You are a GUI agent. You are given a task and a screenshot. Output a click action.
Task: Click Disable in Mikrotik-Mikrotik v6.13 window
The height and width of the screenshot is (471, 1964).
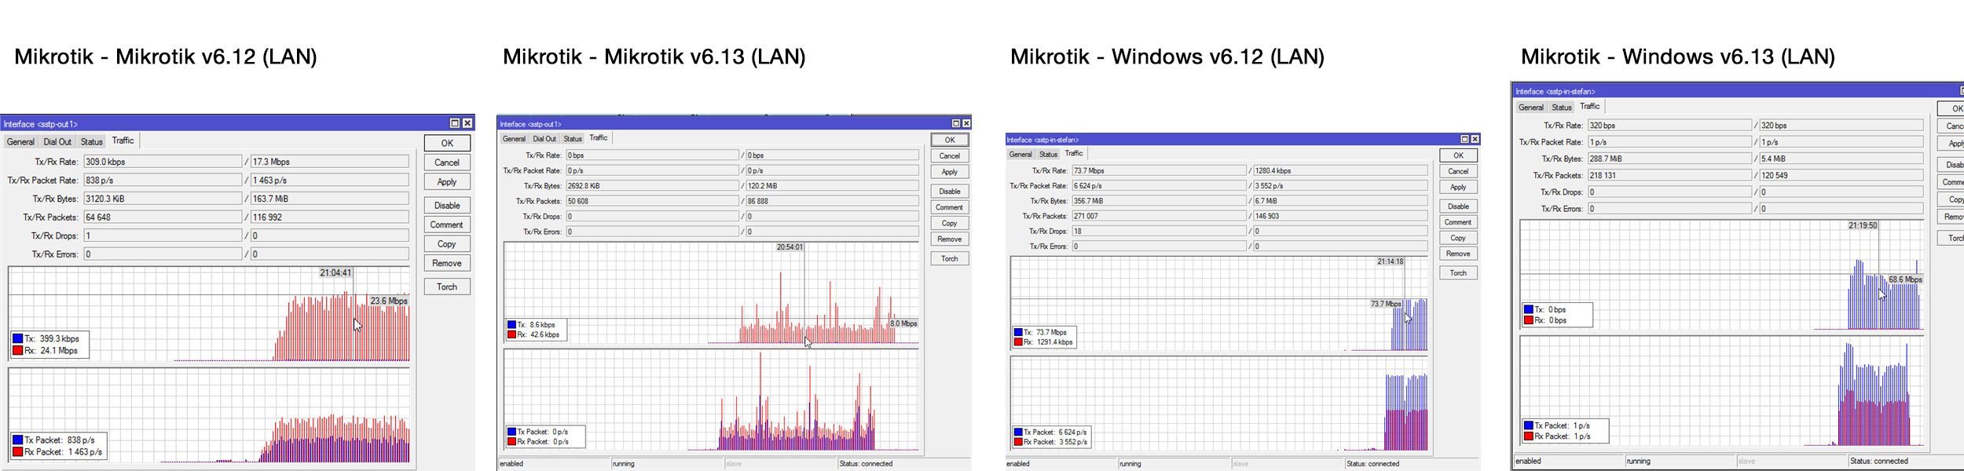(x=950, y=192)
